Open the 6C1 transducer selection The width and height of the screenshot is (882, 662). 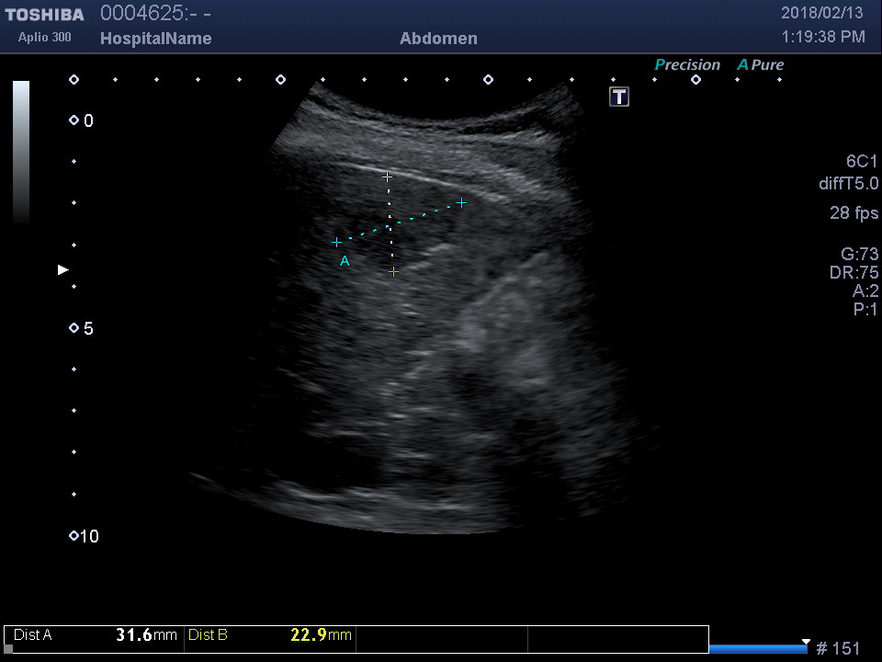point(862,161)
